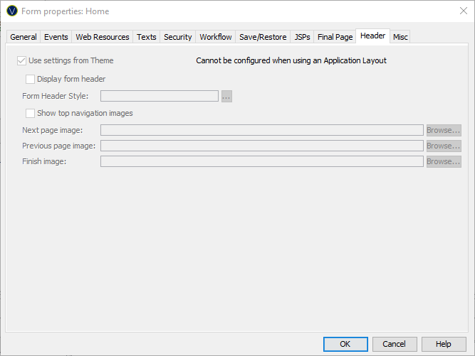Click Browse for Finish image
This screenshot has width=475, height=356.
coord(444,162)
